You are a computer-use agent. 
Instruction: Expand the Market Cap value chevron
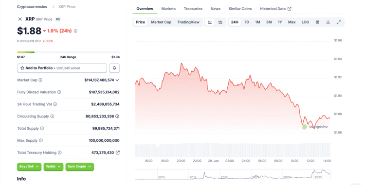[117, 80]
